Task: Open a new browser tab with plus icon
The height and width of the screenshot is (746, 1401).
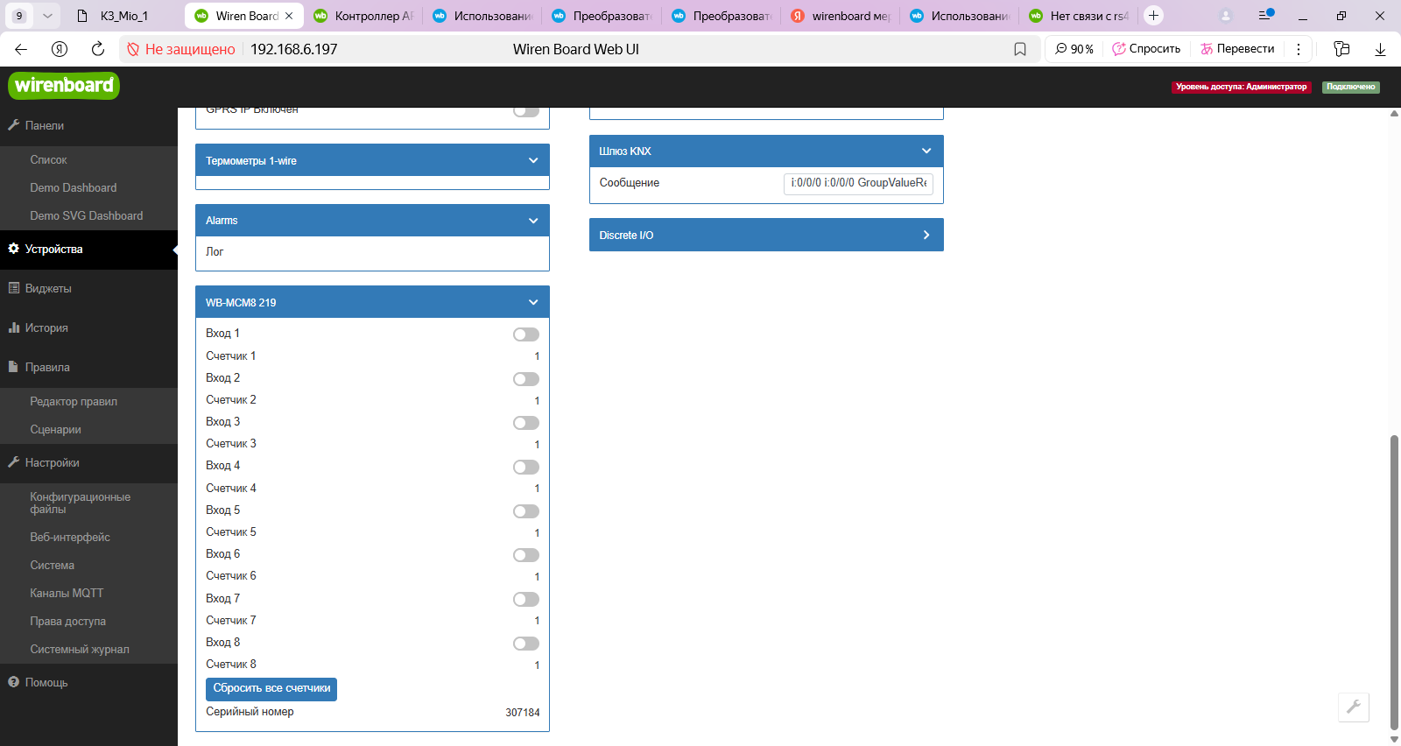Action: [x=1153, y=16]
